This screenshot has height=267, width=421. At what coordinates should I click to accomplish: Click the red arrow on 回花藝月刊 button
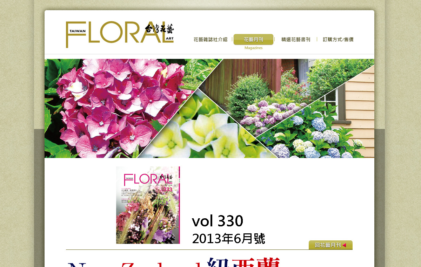pos(344,245)
